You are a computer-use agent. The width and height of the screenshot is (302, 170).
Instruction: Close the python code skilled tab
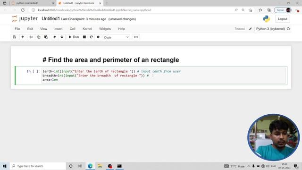(53, 3)
